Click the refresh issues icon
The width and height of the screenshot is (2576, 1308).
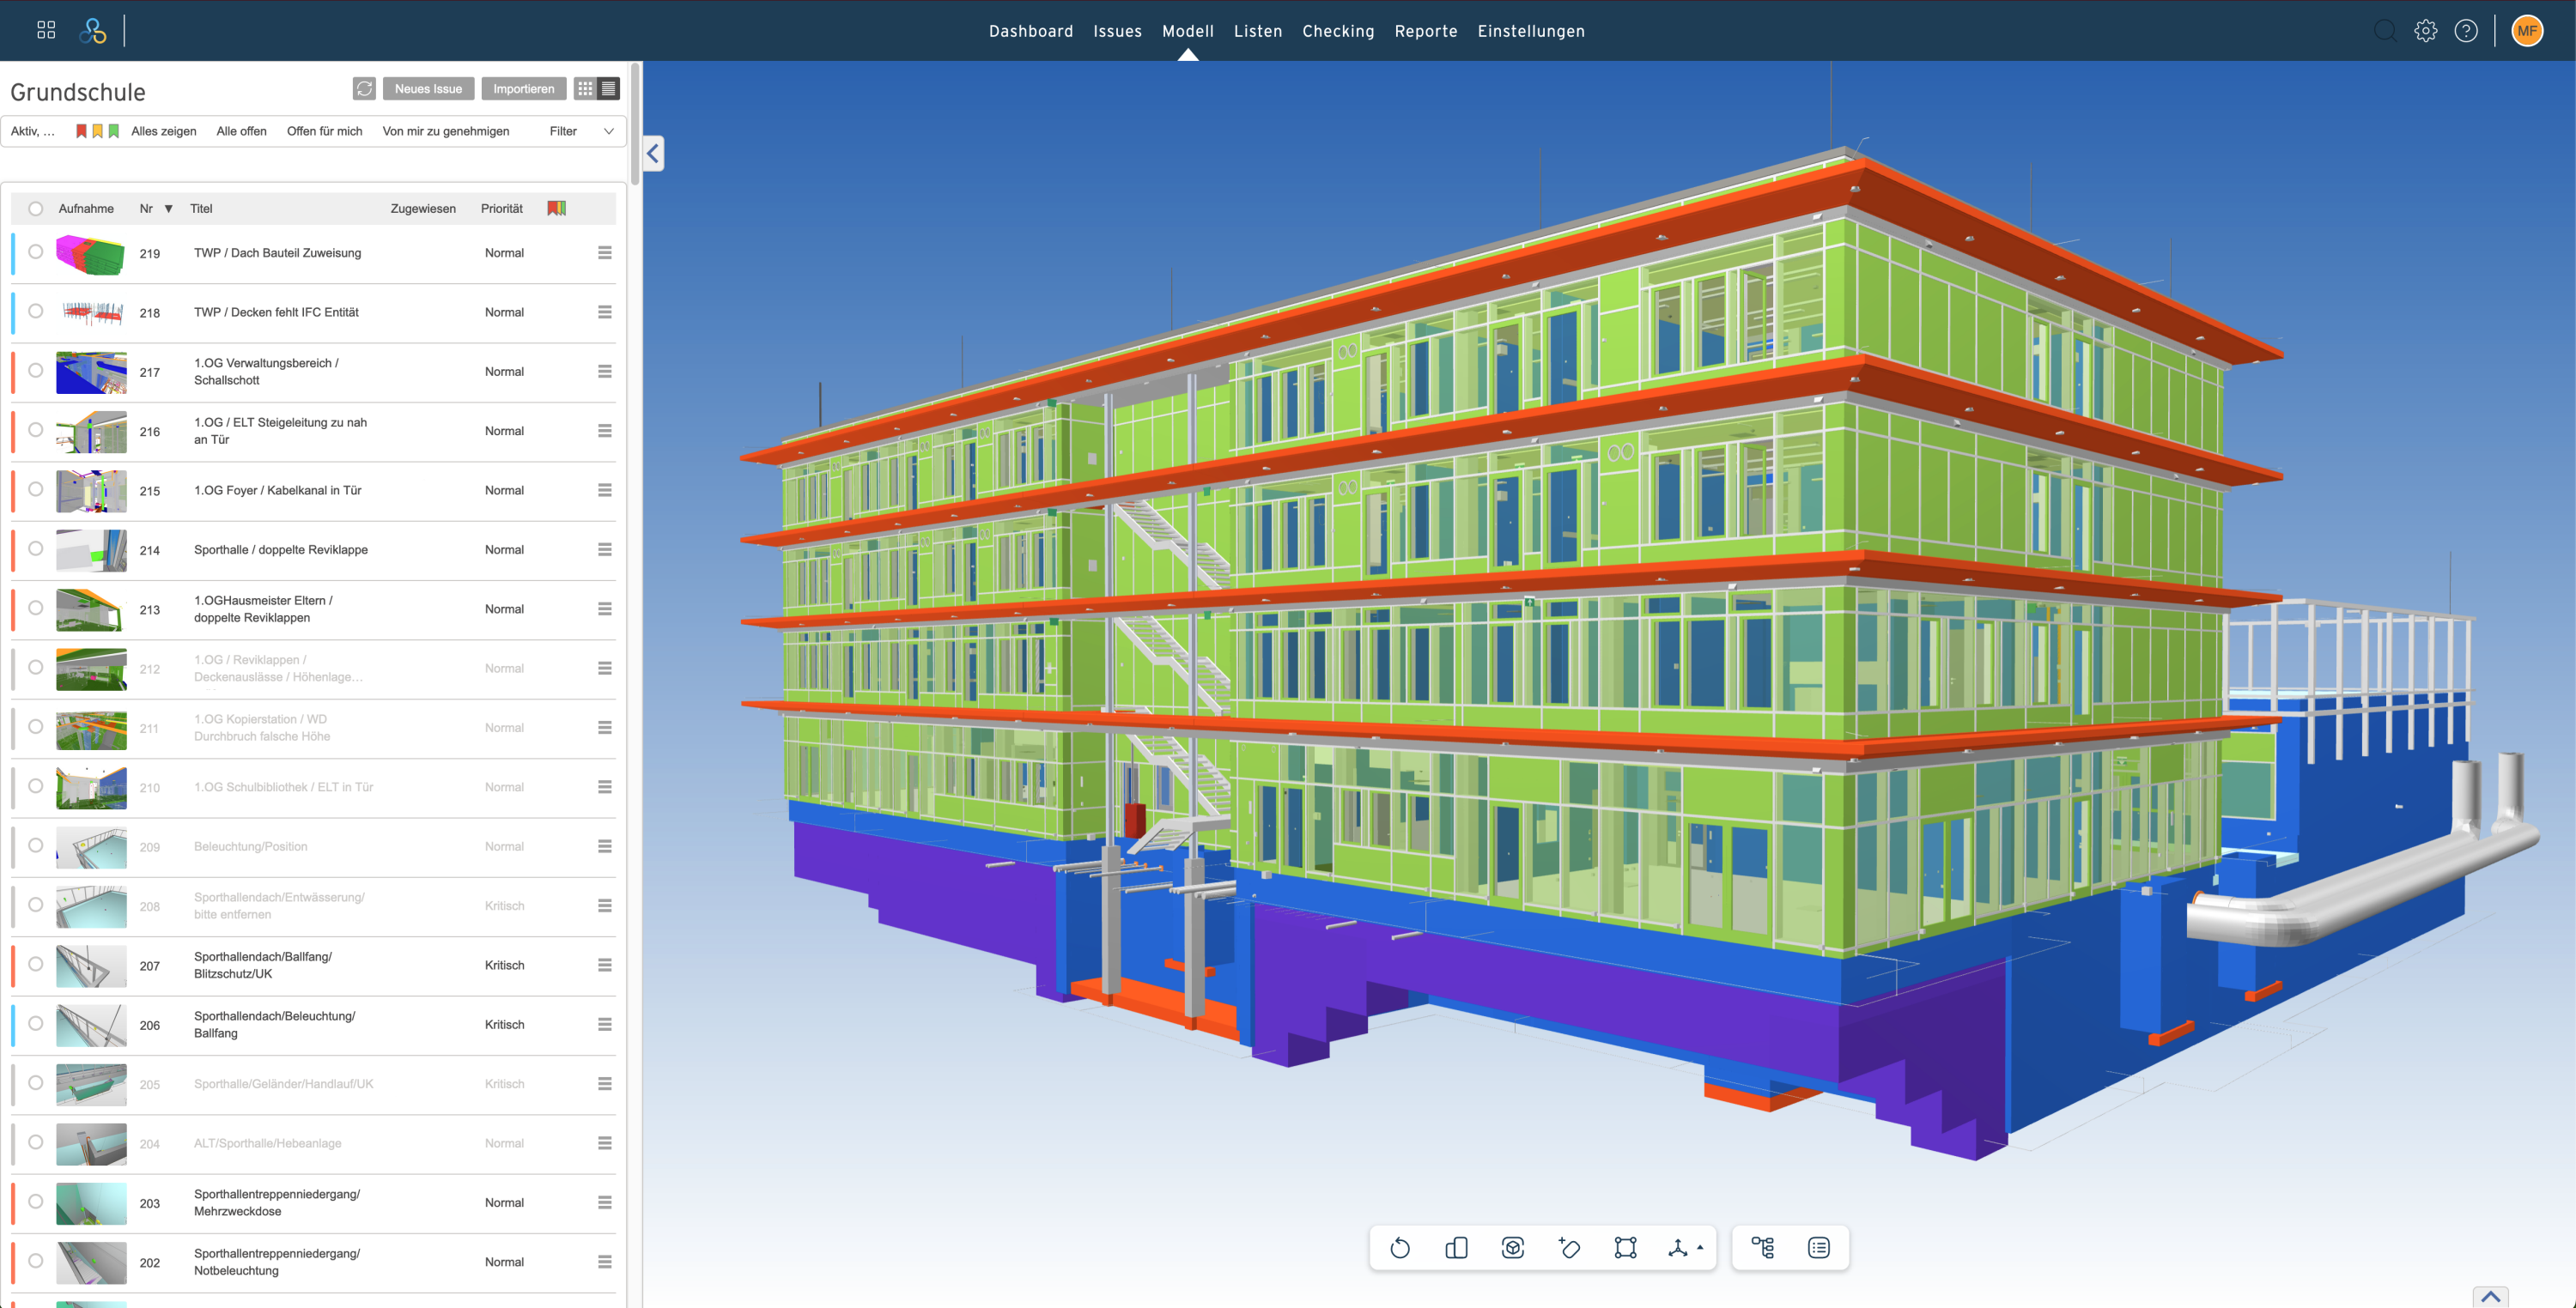click(364, 89)
